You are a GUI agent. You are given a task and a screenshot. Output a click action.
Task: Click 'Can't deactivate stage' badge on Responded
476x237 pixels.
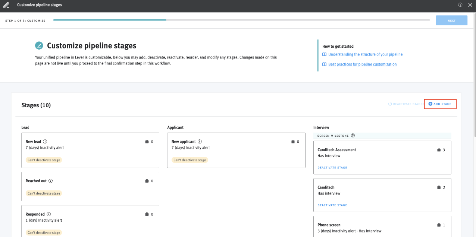(44, 233)
